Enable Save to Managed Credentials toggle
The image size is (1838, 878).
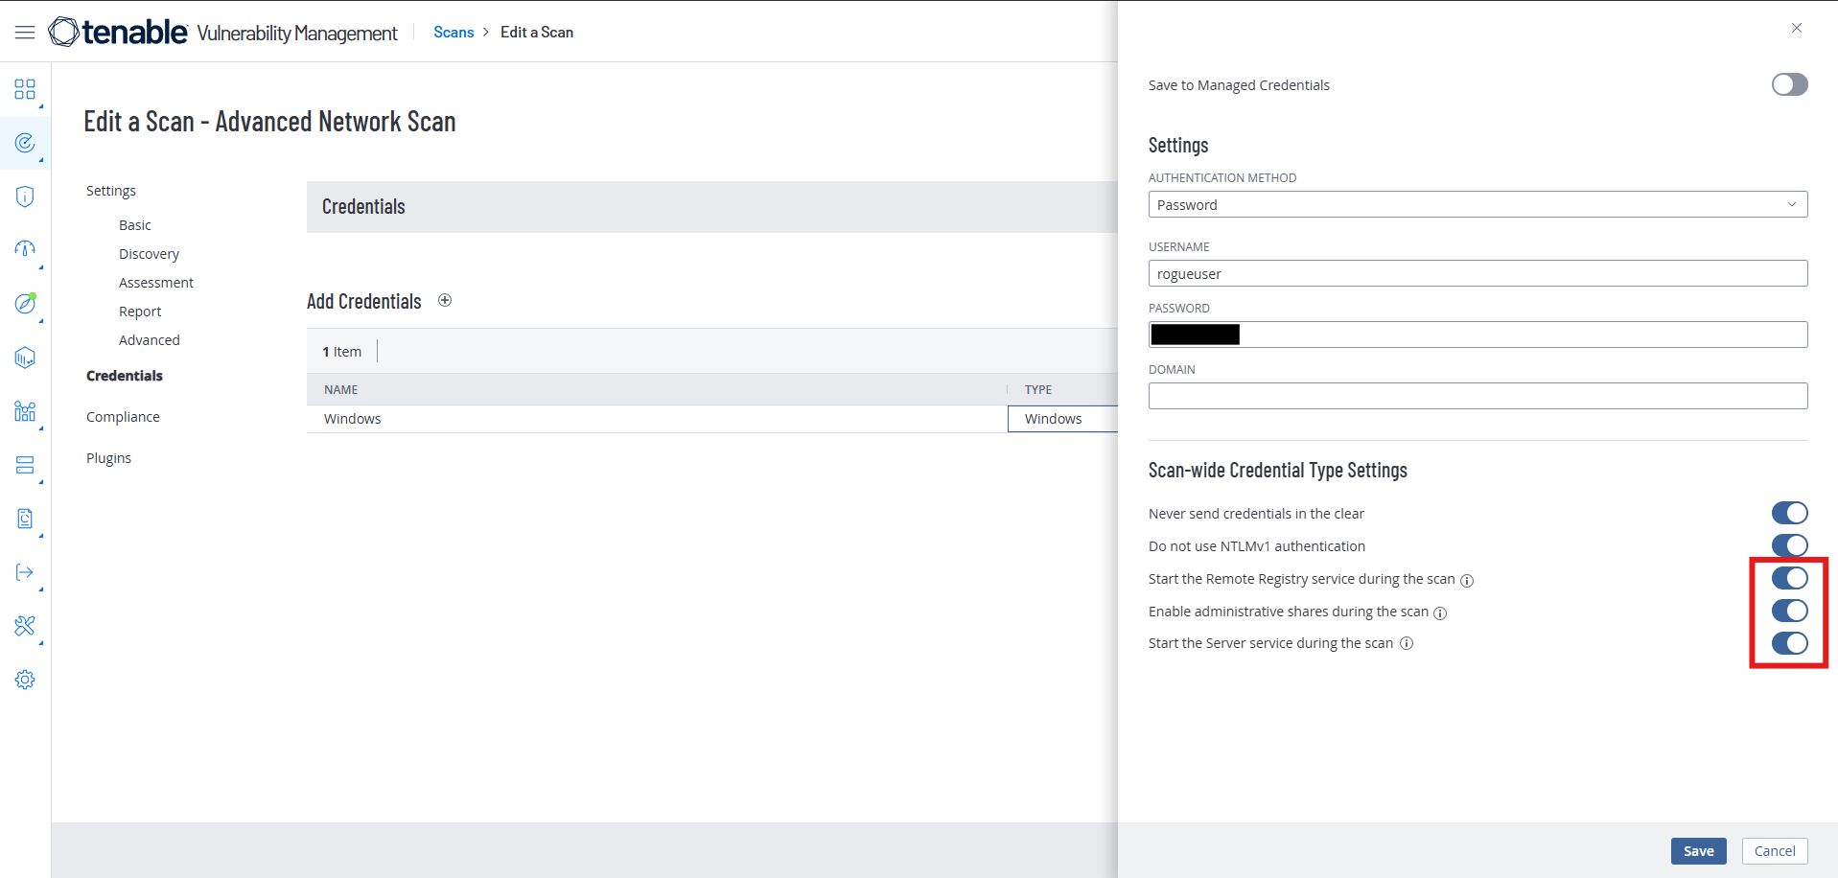(x=1788, y=84)
